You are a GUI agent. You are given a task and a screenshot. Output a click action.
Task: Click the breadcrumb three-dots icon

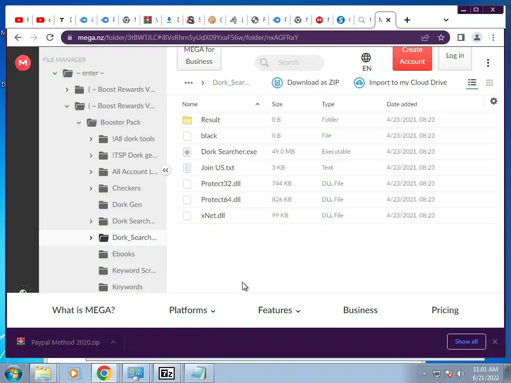[188, 83]
